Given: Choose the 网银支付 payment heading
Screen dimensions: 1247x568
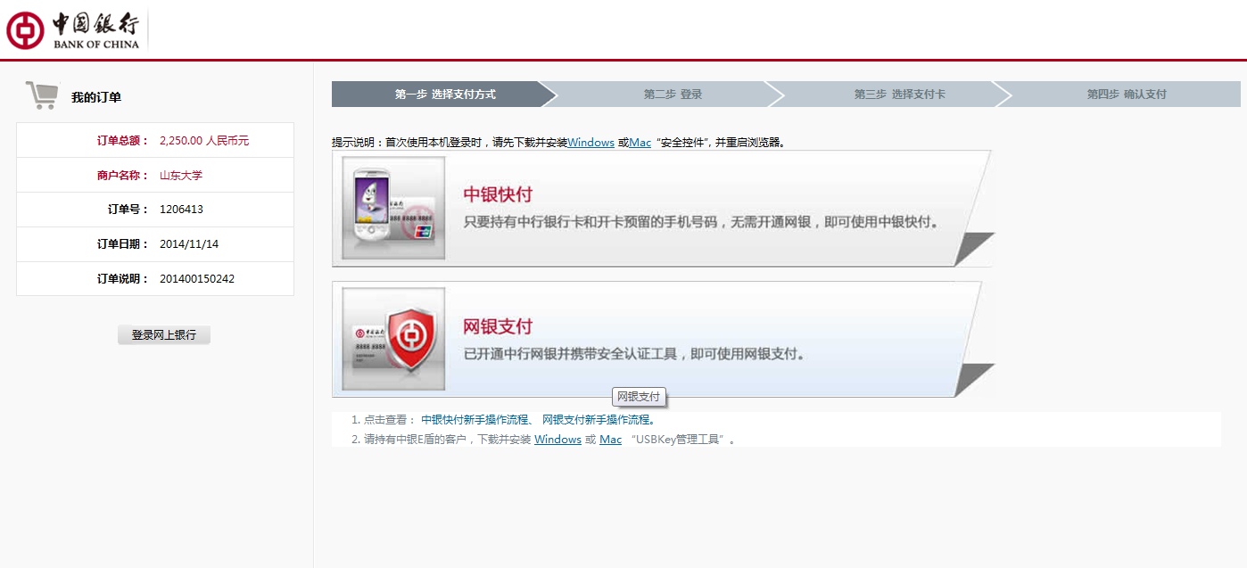Looking at the screenshot, I should [x=498, y=325].
